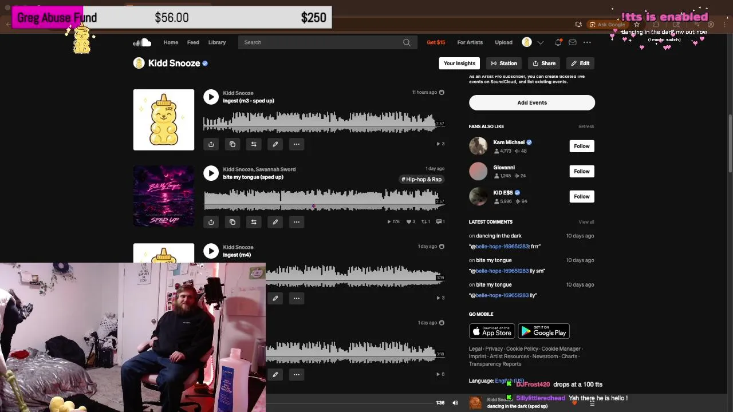
Task: Open the Charts footer link
Action: tap(569, 356)
